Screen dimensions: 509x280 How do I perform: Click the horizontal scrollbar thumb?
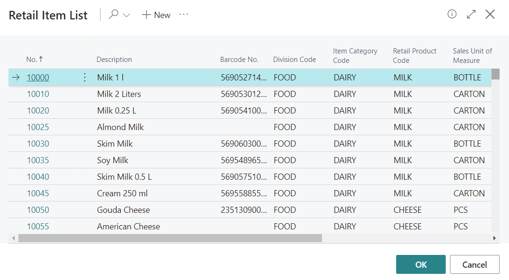[x=170, y=238]
